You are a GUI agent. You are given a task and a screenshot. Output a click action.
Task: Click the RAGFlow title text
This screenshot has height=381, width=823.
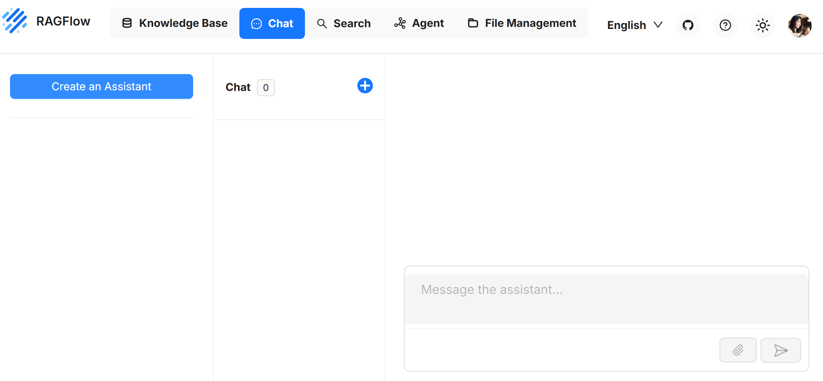click(63, 21)
